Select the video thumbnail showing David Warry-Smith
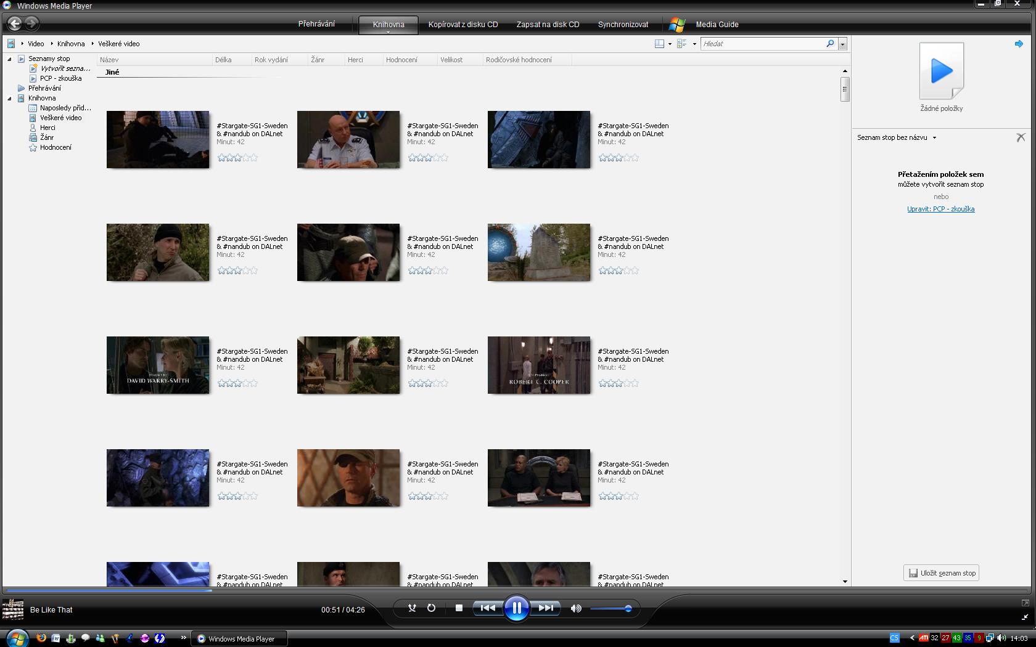 (158, 365)
